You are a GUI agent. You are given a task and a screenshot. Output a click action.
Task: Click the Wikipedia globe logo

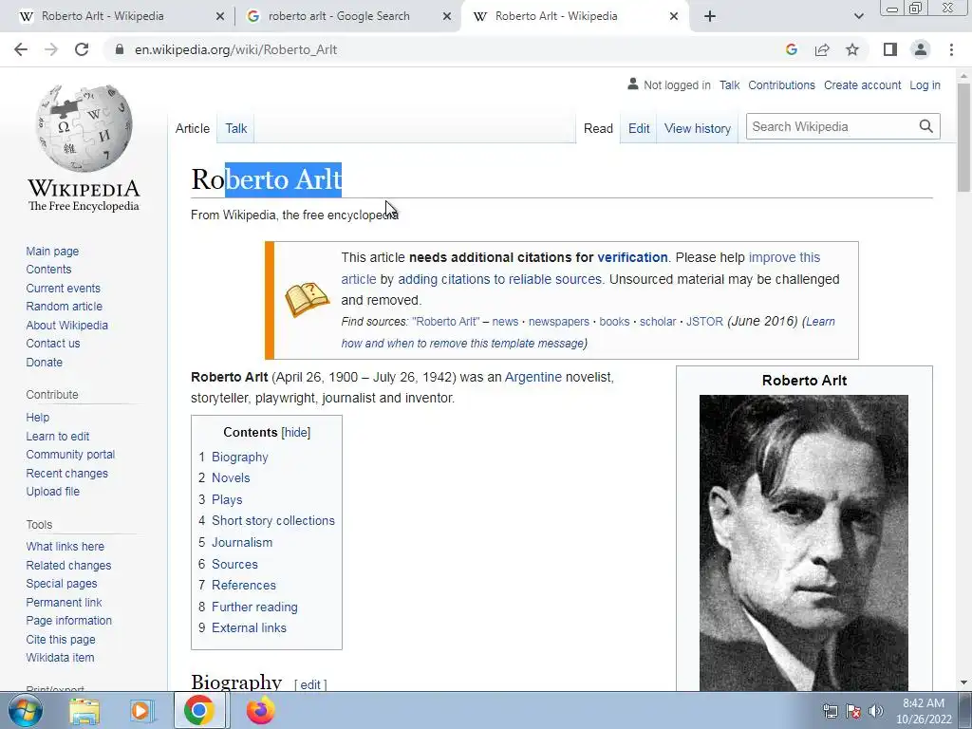click(84, 128)
